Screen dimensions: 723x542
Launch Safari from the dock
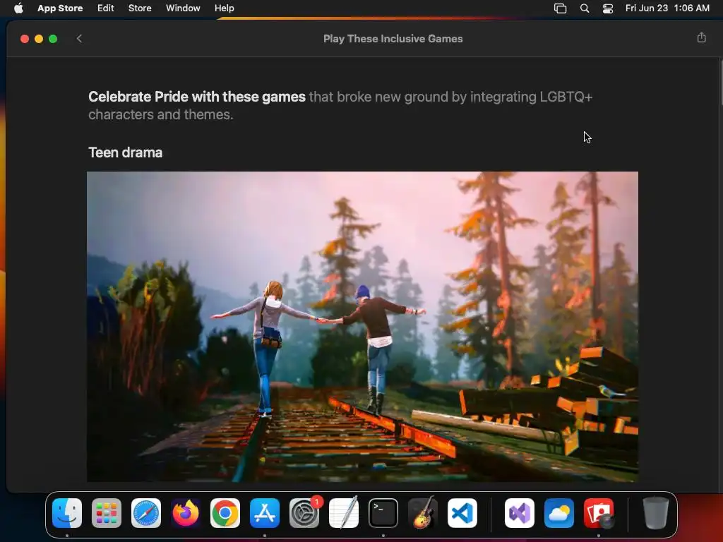pos(146,513)
